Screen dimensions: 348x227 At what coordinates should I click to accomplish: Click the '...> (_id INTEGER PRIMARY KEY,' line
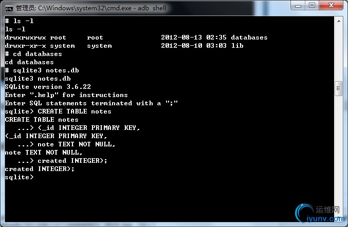tap(79, 128)
